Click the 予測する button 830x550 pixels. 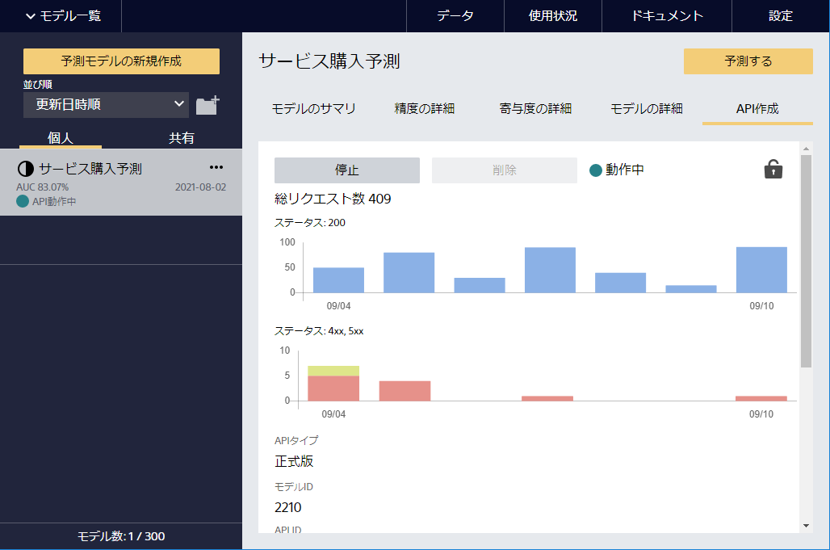click(x=748, y=61)
